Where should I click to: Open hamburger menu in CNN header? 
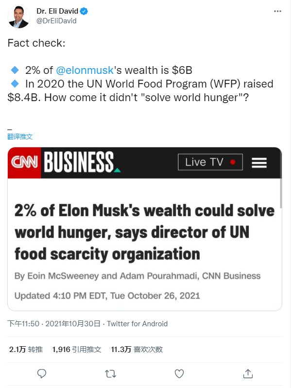(x=259, y=163)
